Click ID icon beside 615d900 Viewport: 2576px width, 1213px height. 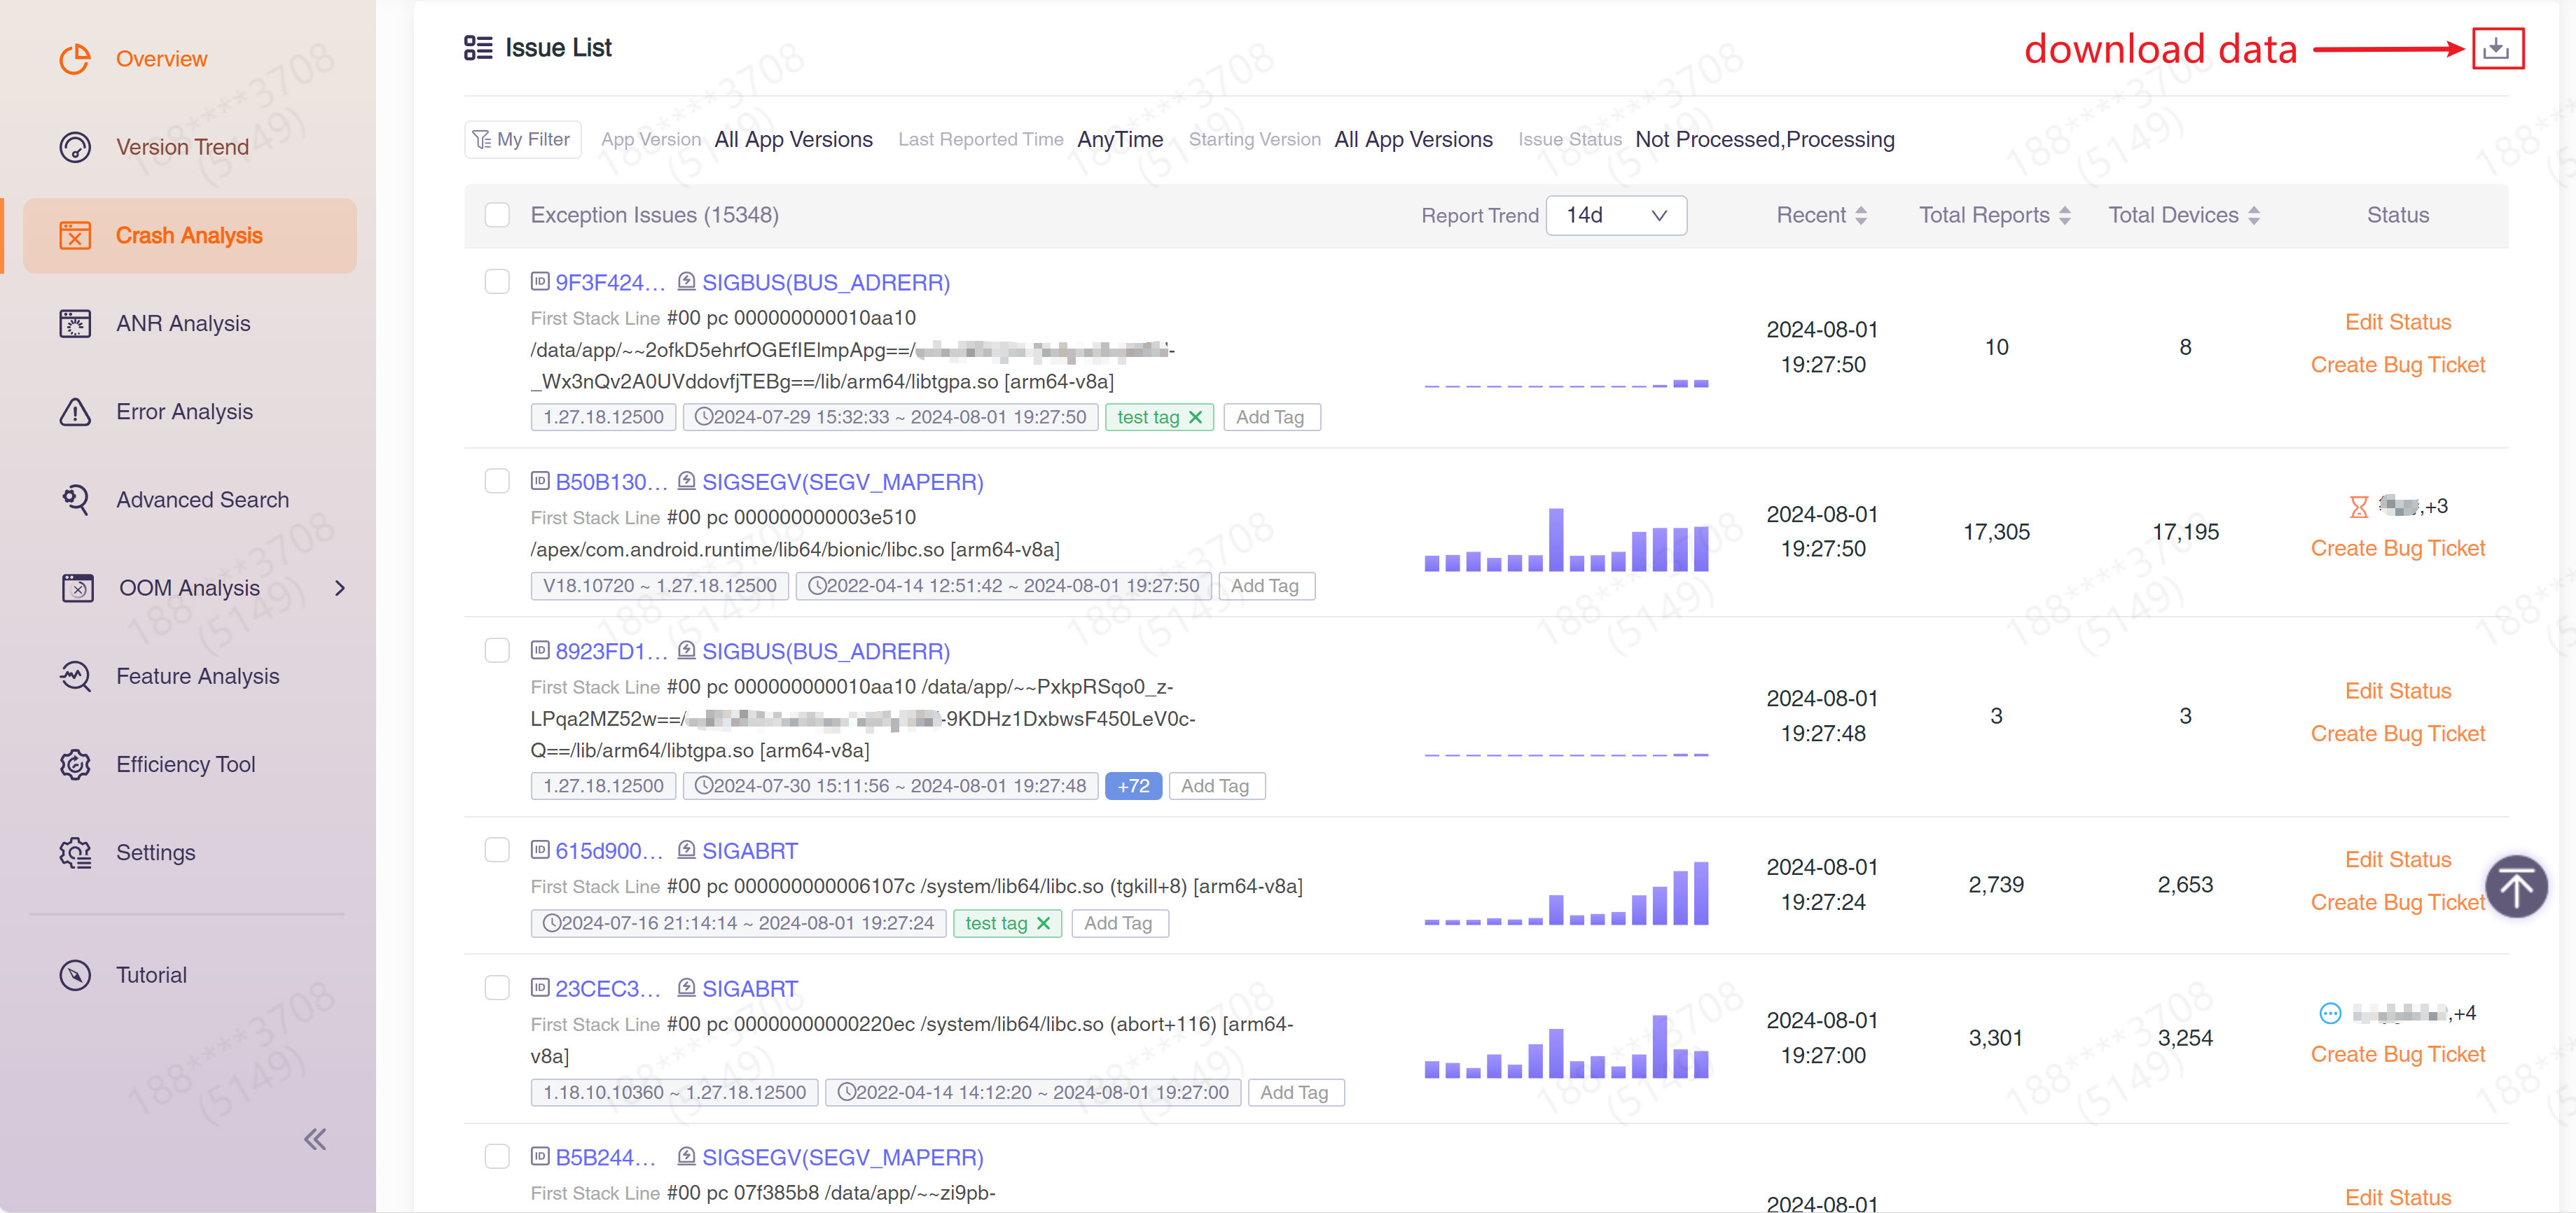(540, 850)
